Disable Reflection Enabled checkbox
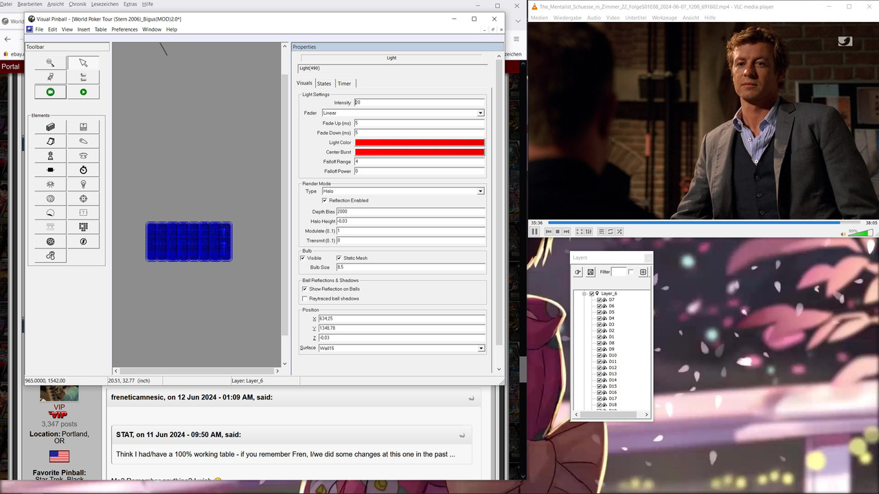 click(x=324, y=200)
